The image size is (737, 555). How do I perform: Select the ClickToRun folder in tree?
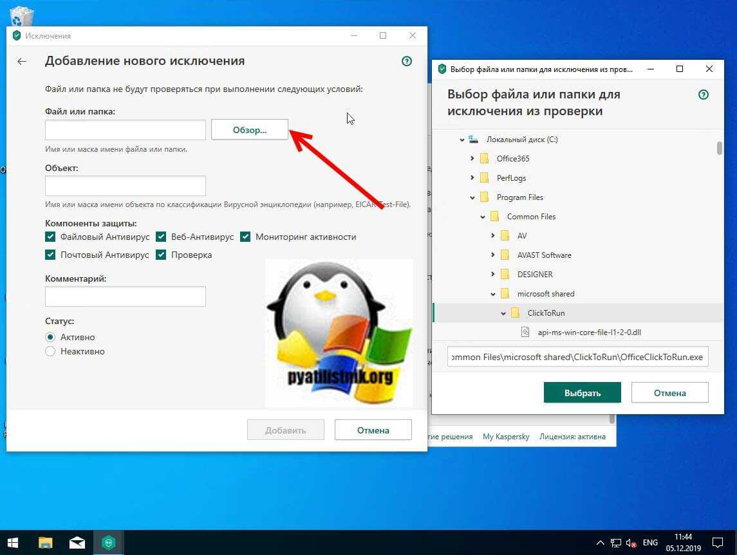click(x=546, y=313)
